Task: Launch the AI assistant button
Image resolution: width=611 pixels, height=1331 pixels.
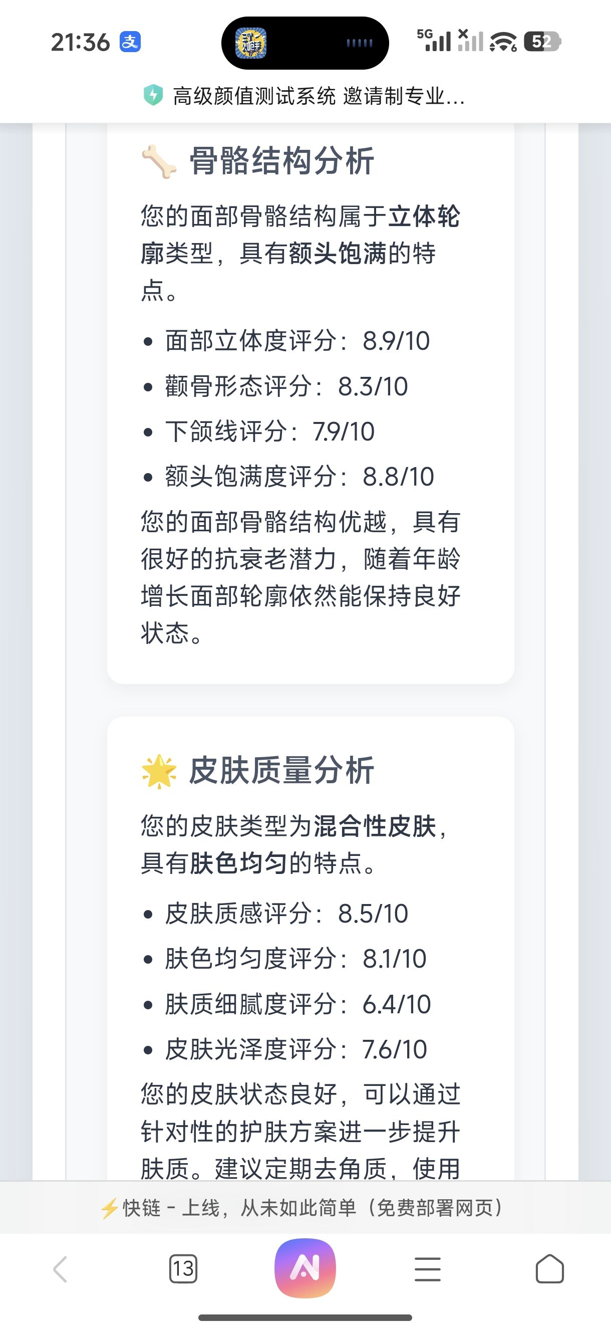Action: pyautogui.click(x=305, y=1268)
